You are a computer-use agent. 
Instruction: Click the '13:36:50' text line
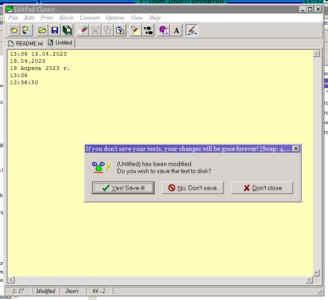point(24,82)
